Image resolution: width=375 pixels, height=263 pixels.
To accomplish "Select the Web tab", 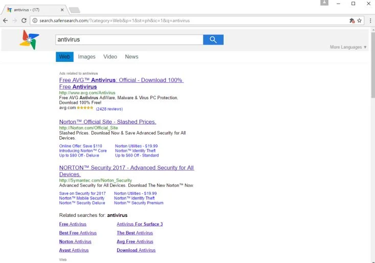I will coord(64,57).
